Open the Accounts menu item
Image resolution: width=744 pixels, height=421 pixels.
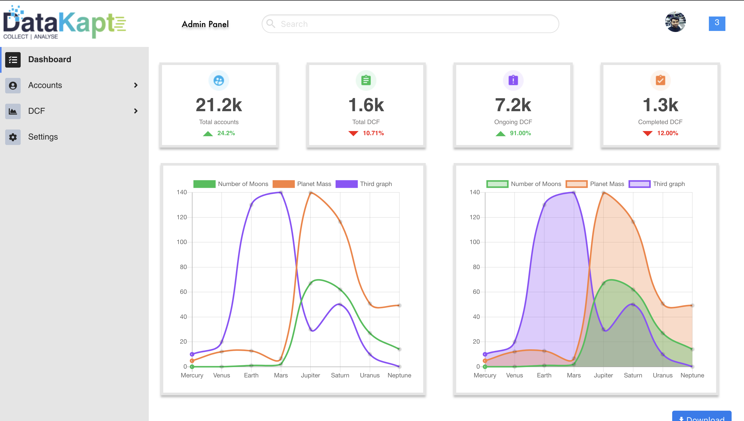(x=74, y=85)
